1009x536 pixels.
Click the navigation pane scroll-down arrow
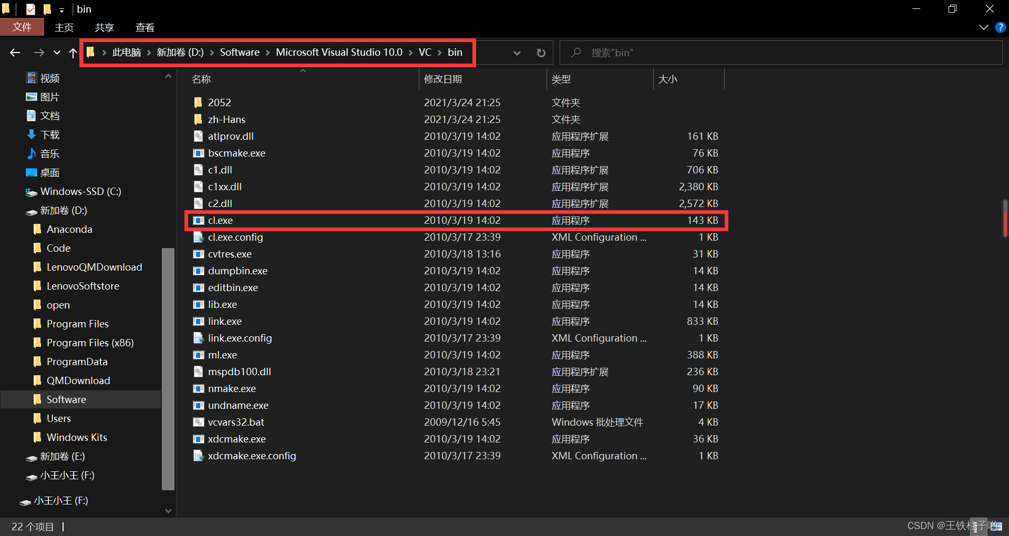(168, 511)
